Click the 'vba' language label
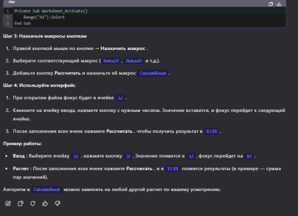The width and height of the screenshot is (298, 216). (11, 2)
